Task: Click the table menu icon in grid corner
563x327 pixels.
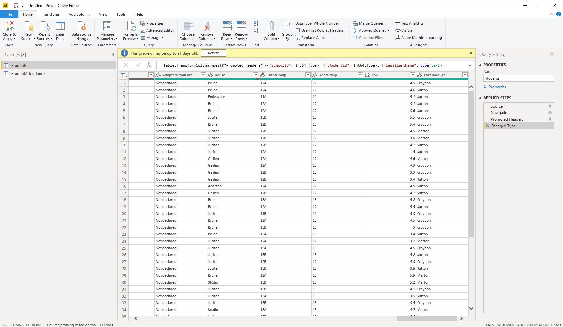Action: pyautogui.click(x=124, y=75)
